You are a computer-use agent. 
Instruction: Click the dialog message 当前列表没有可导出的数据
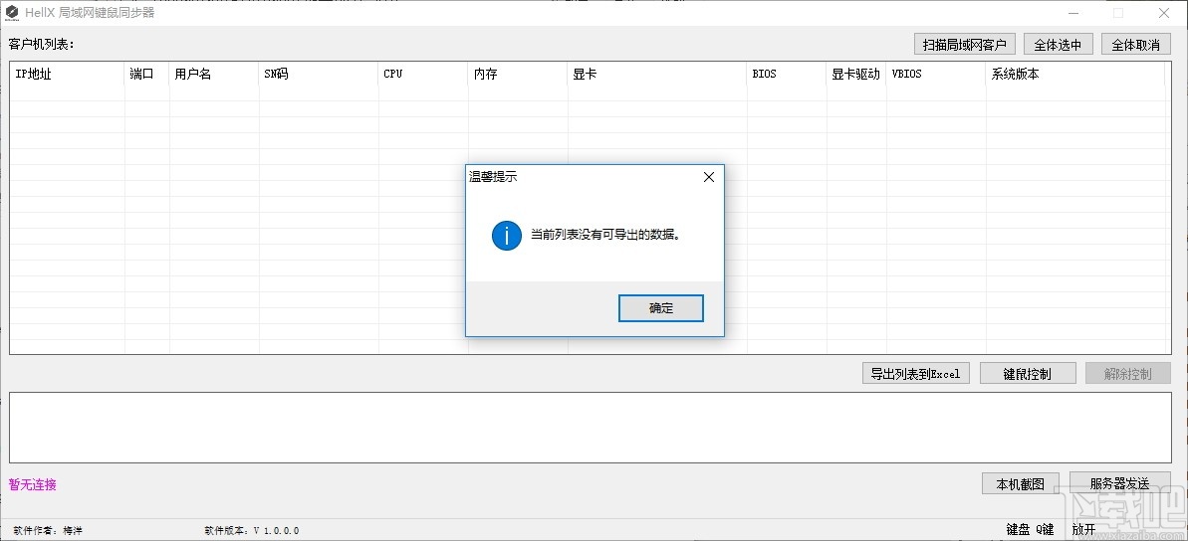[x=605, y=235]
